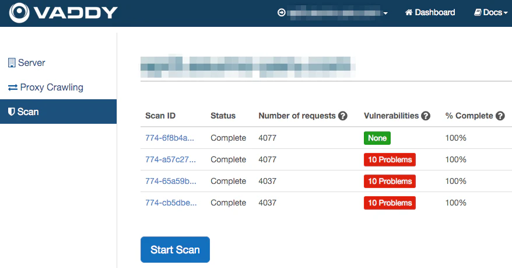Open scan 774-a57c27 link

(x=170, y=159)
